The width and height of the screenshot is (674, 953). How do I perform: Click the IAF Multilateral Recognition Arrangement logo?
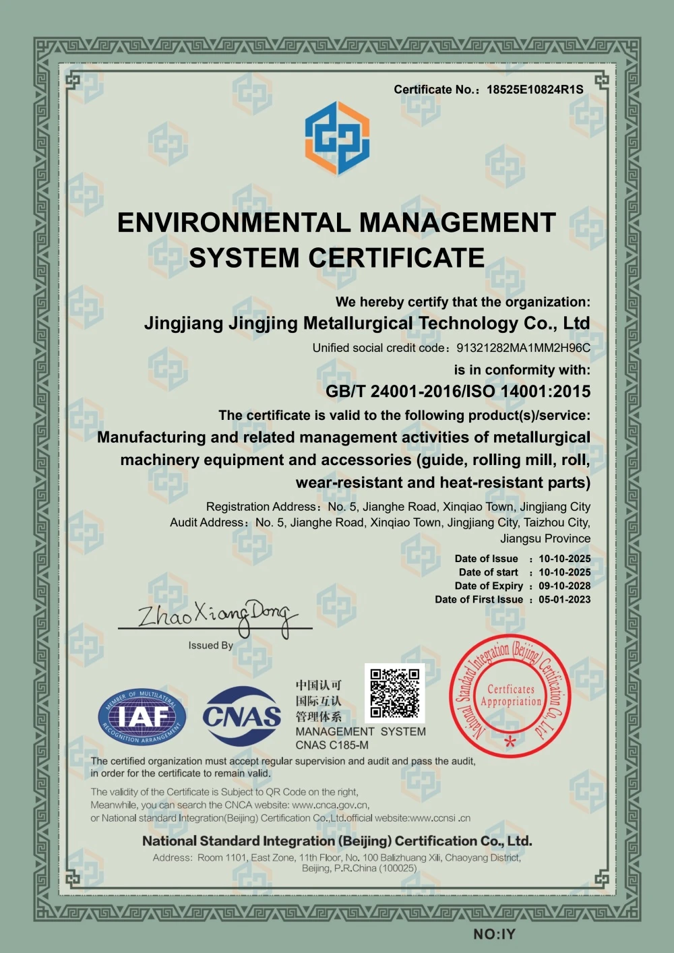coord(142,717)
